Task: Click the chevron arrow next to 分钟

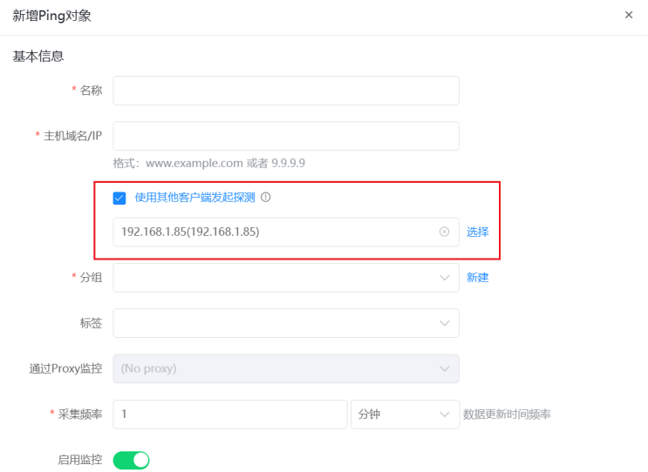Action: (445, 415)
